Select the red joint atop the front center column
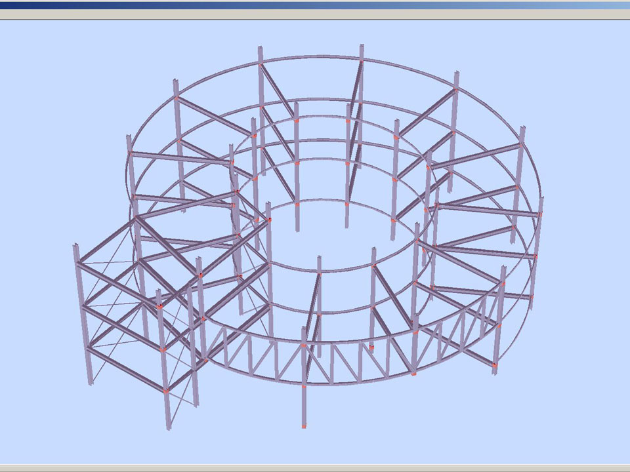The height and width of the screenshot is (472, 630). (304, 345)
